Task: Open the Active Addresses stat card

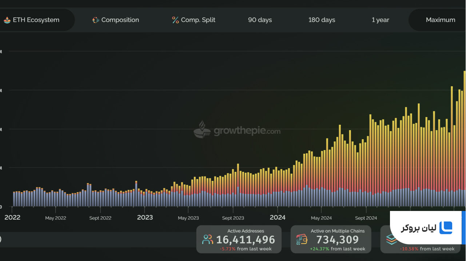Action: (239, 239)
